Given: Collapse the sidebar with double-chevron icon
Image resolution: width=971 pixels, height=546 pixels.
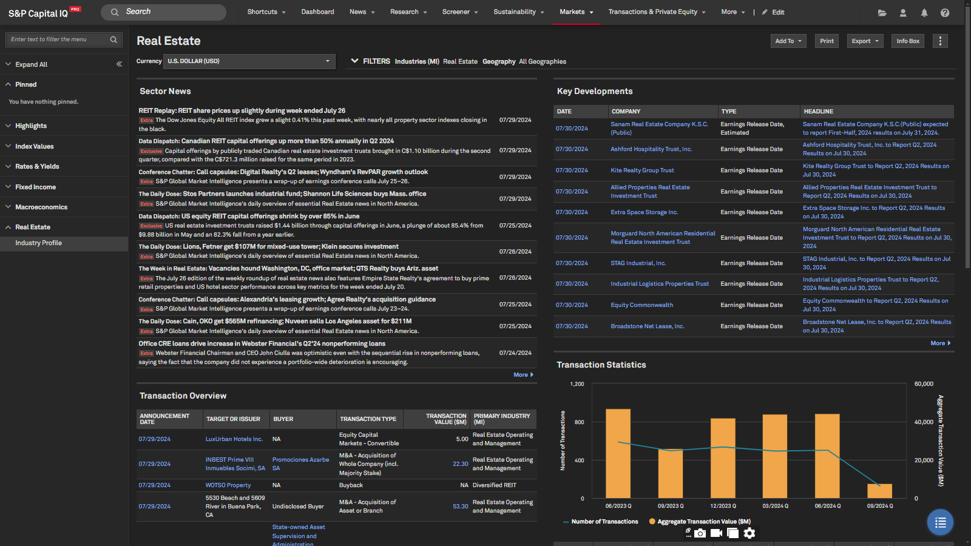Looking at the screenshot, I should coord(119,64).
